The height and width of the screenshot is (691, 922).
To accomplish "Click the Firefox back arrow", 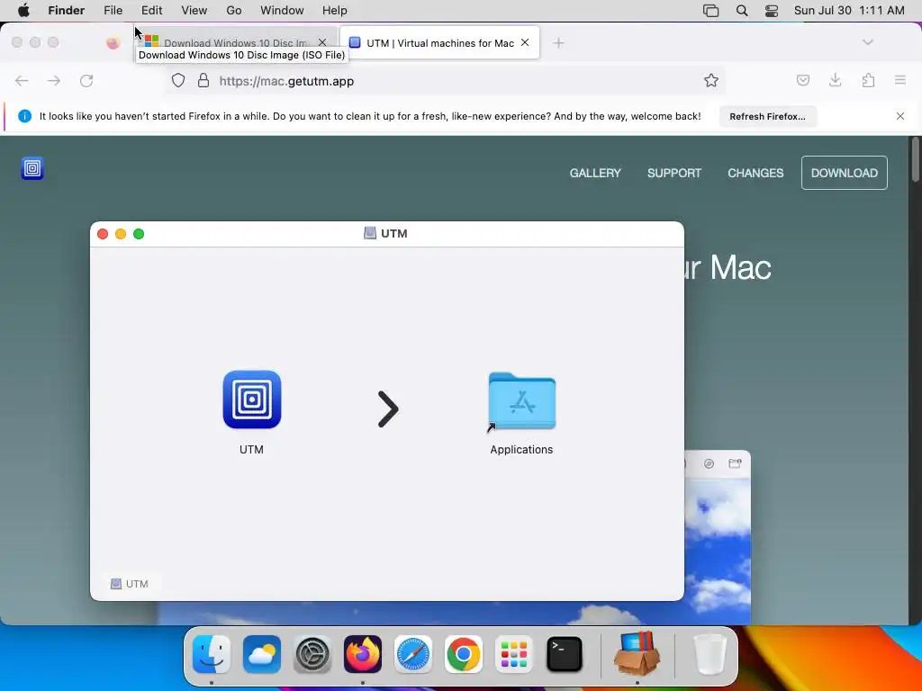I will [22, 81].
